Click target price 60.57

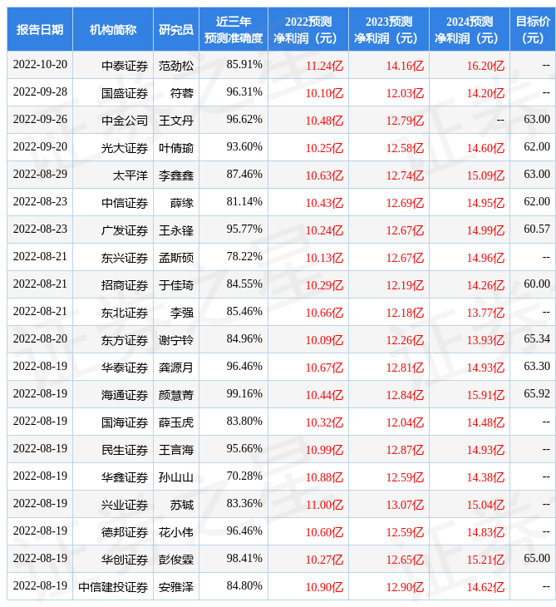(537, 229)
